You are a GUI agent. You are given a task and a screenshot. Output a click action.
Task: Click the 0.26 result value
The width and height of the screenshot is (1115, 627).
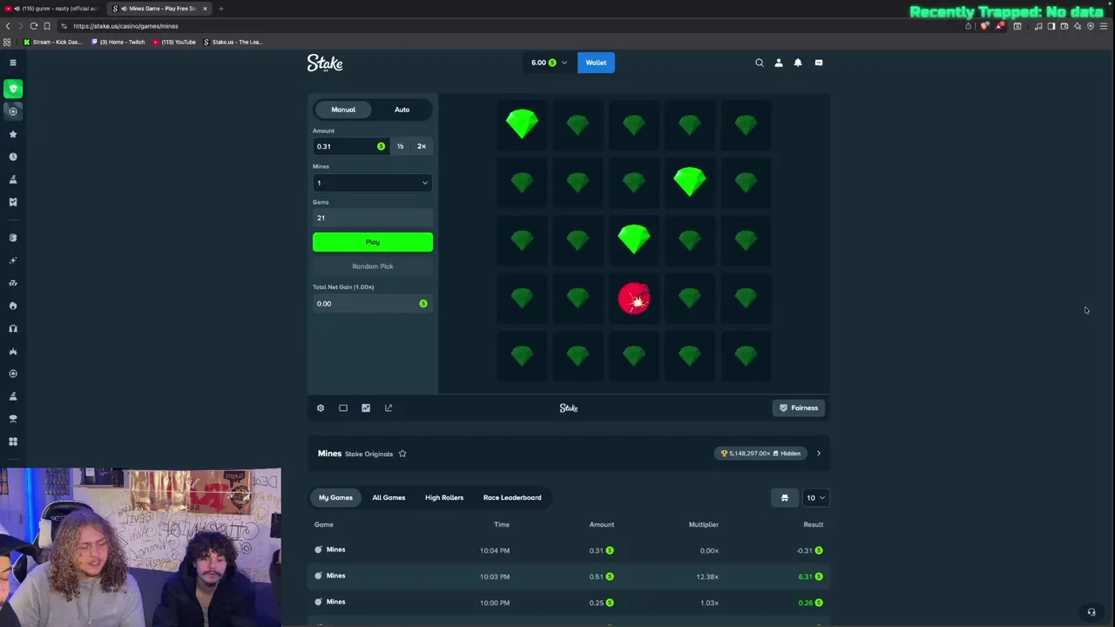tap(806, 603)
